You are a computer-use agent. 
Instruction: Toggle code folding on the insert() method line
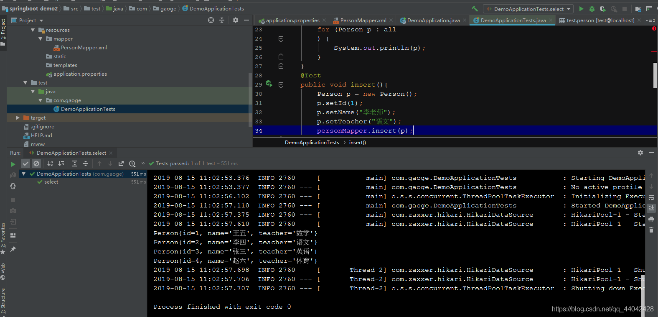click(x=281, y=84)
